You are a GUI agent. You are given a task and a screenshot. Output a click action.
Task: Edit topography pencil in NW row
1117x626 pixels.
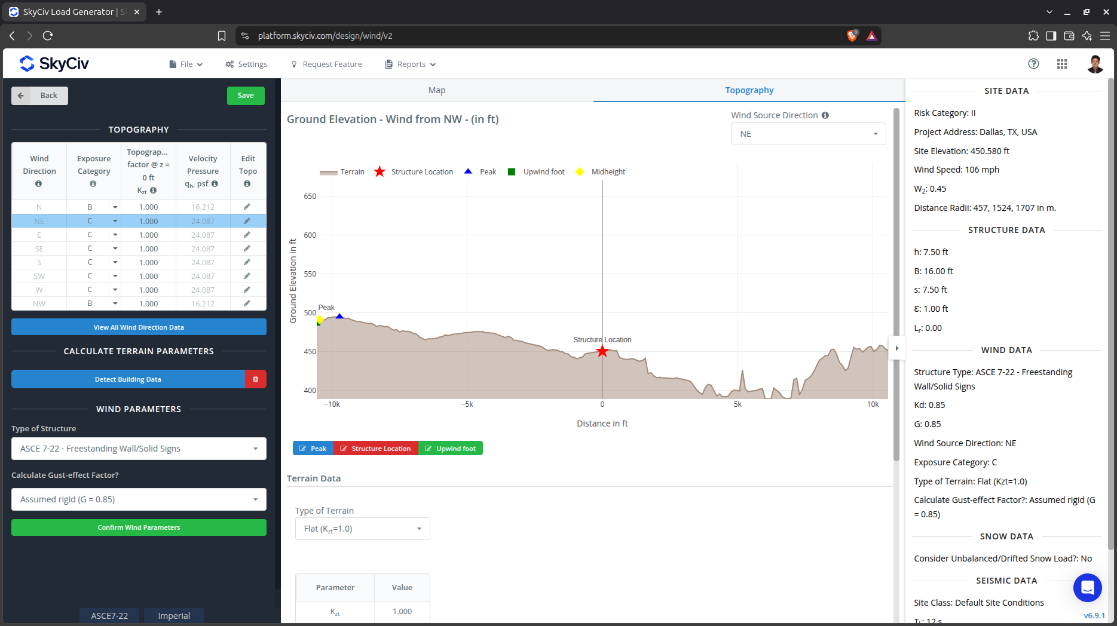tap(247, 303)
